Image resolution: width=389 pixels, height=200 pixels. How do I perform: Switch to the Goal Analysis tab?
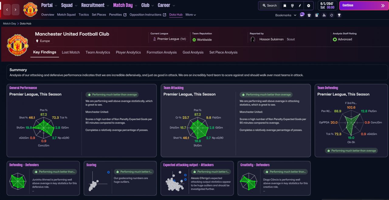[x=193, y=52]
